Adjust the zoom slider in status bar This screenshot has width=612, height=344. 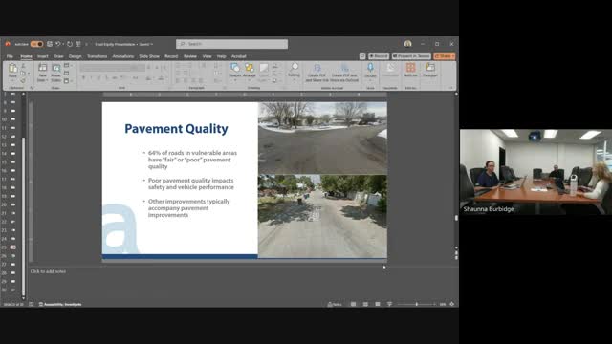click(x=417, y=304)
